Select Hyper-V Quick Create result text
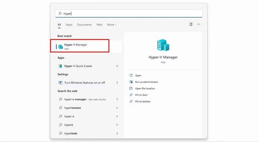The image size is (259, 142). [x=78, y=66]
